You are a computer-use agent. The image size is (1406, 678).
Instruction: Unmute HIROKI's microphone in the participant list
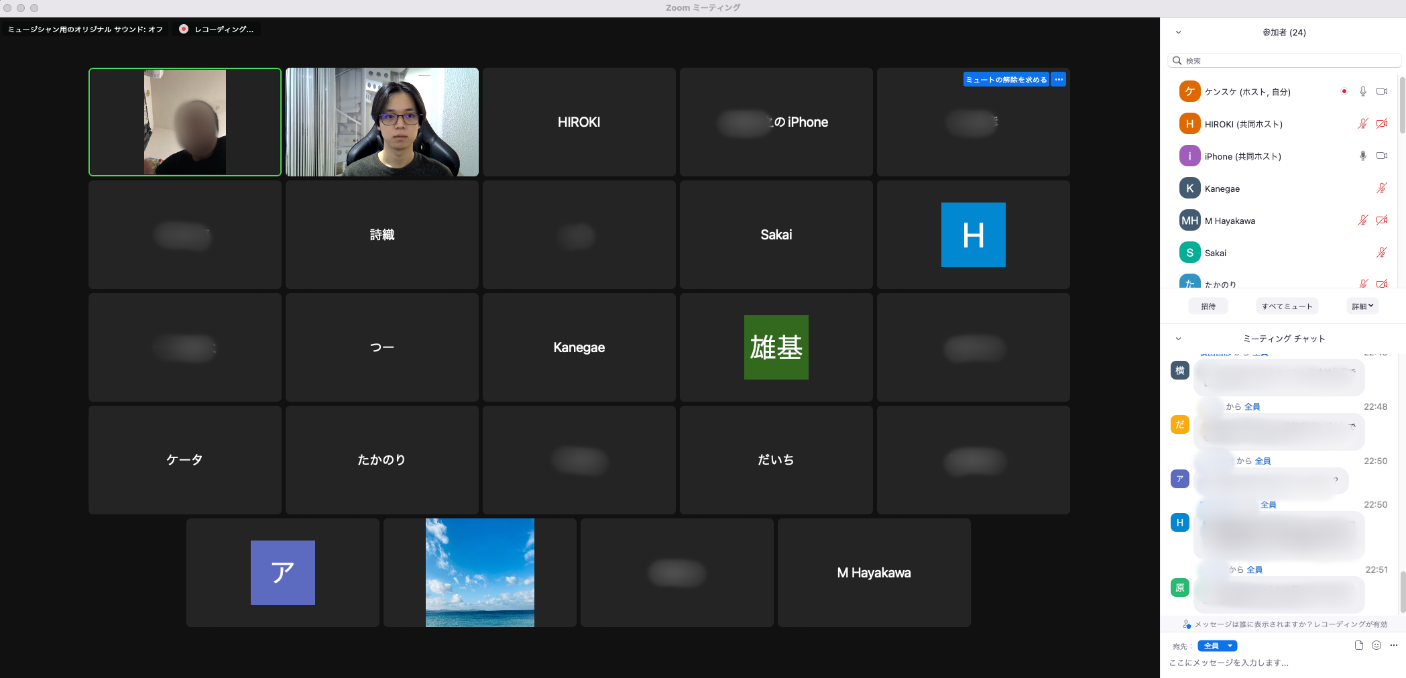(1362, 123)
